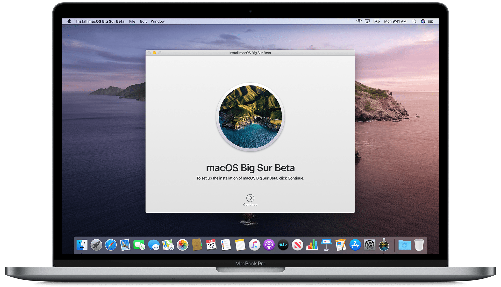Open Podcasts purple icon
The width and height of the screenshot is (501, 287).
pyautogui.click(x=269, y=245)
